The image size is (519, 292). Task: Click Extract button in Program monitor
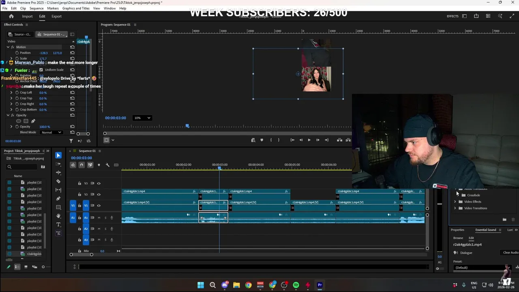[x=348, y=140]
